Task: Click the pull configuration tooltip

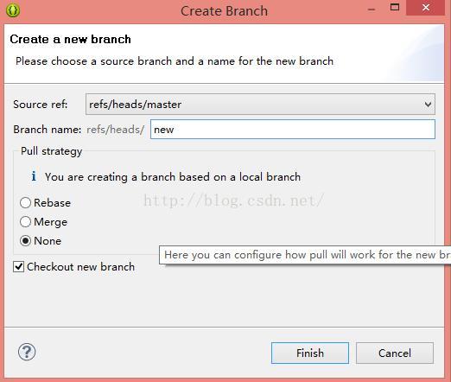Action: 305,255
